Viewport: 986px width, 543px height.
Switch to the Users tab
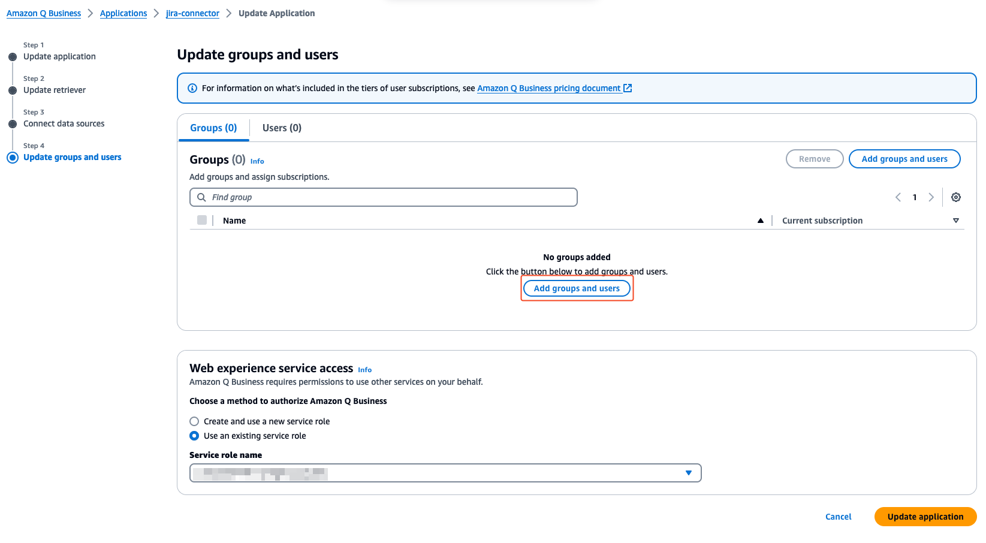click(x=281, y=128)
